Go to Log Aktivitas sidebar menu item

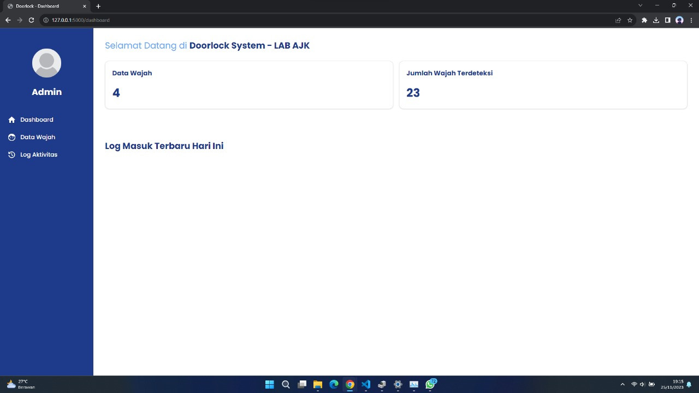coord(39,154)
